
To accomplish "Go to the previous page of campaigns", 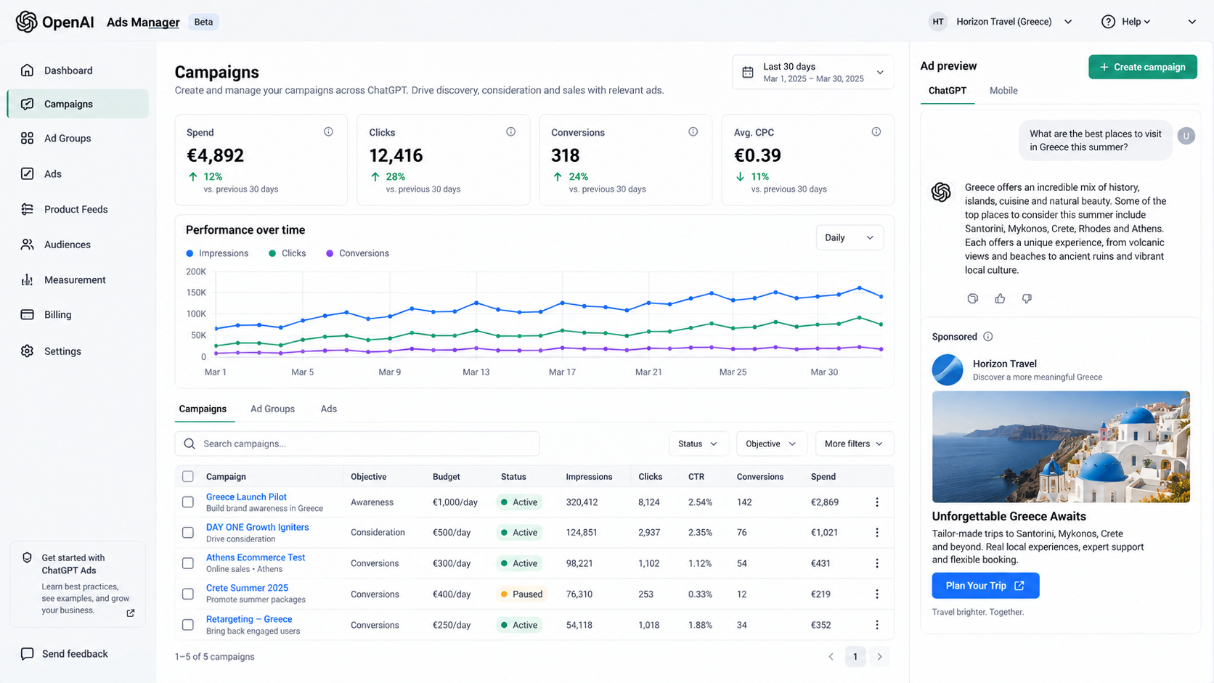I will tap(831, 657).
